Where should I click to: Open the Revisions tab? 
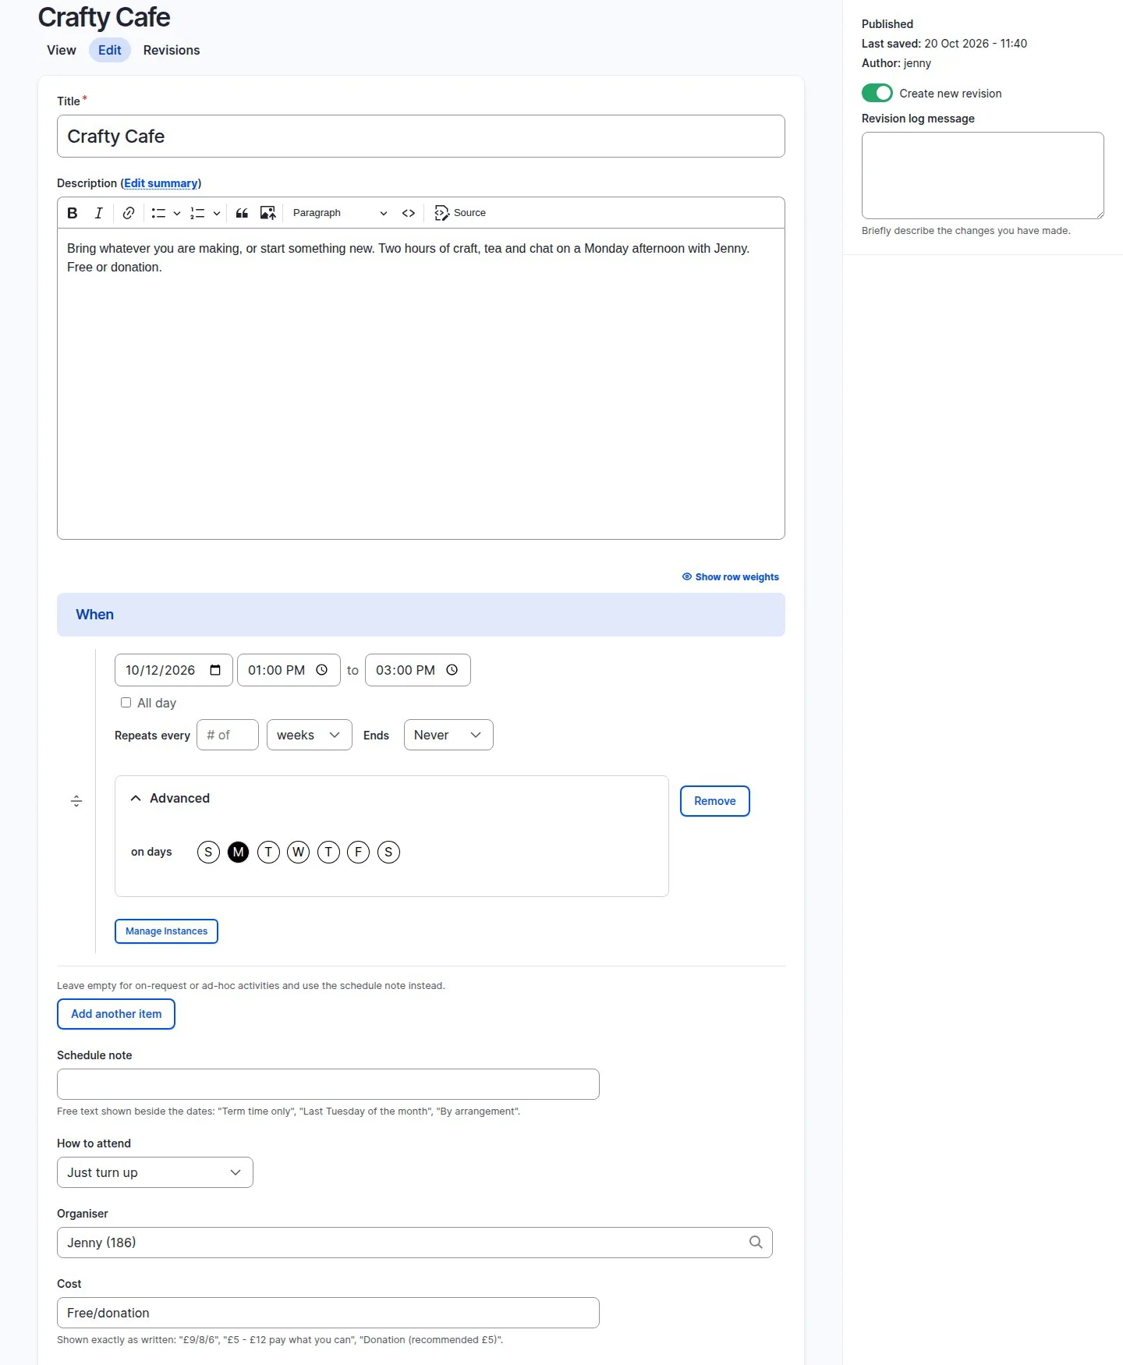click(x=172, y=50)
